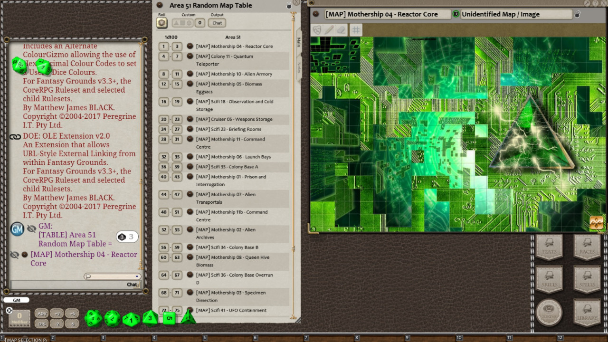Toggle the ADV advantage modifier
This screenshot has height=342, width=608.
(42, 313)
